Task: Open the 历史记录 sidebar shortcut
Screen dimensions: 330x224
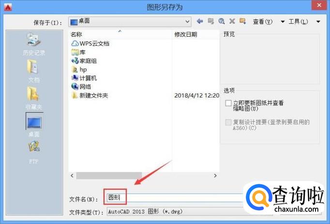Action: (34, 44)
